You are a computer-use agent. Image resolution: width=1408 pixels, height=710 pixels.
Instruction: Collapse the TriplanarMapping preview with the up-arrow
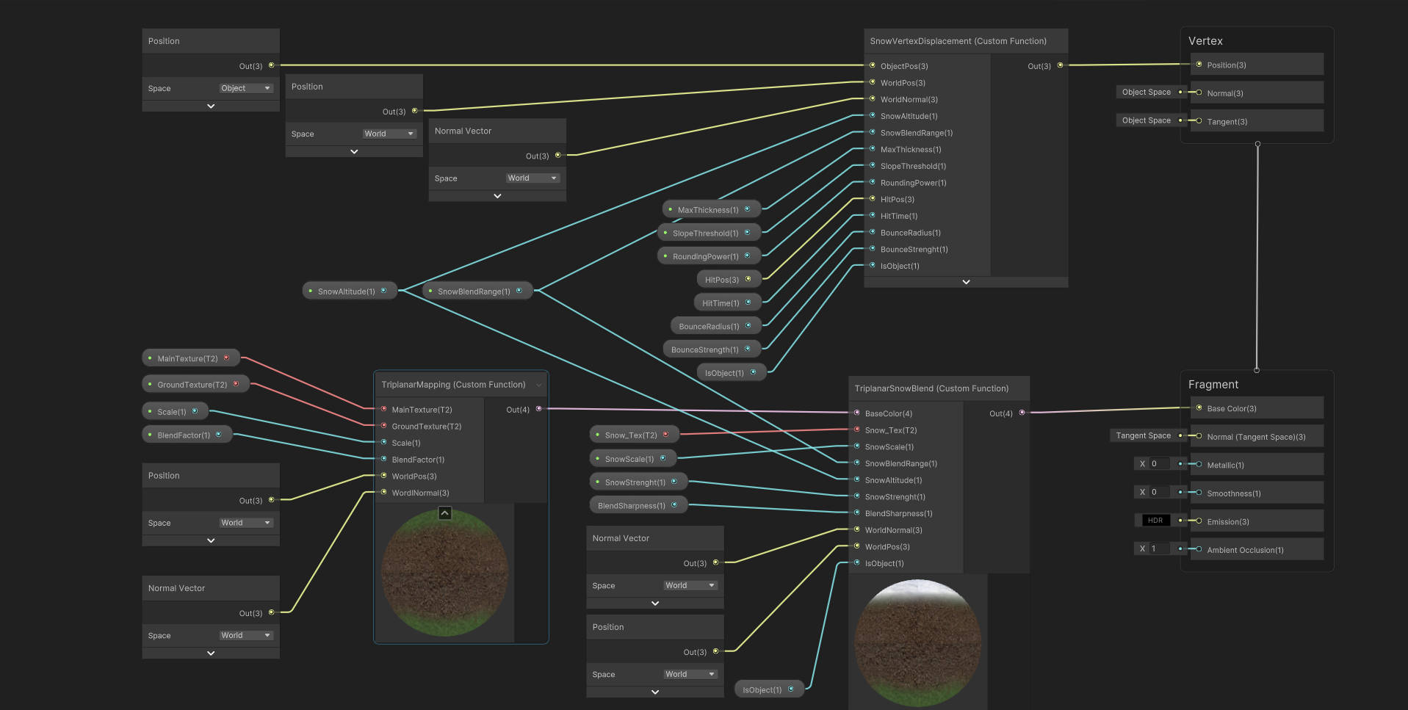444,513
